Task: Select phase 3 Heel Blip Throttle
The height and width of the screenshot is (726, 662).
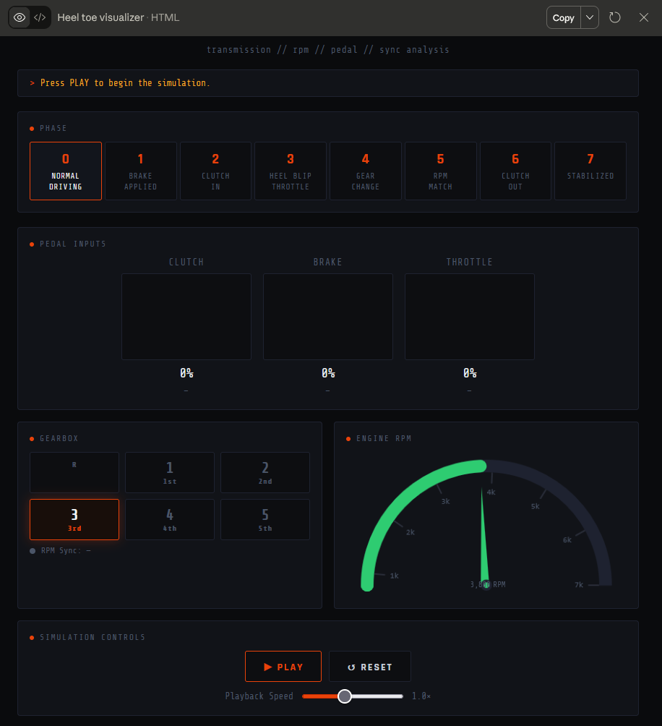Action: point(291,171)
